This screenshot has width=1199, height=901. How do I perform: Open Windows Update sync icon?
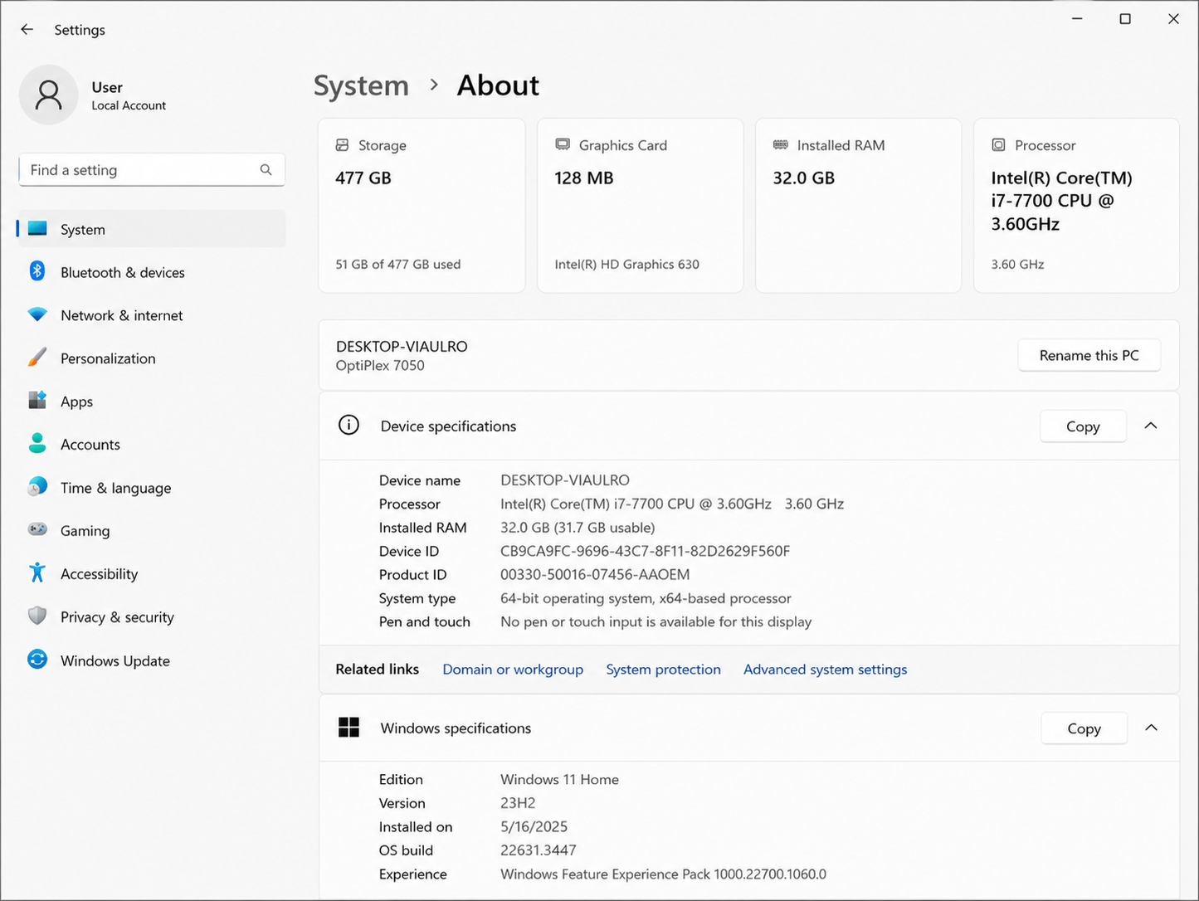37,660
